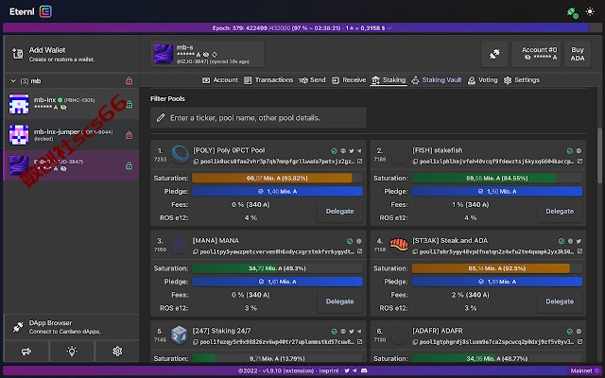Open the Voting tab
The width and height of the screenshot is (605, 378).
pos(483,80)
